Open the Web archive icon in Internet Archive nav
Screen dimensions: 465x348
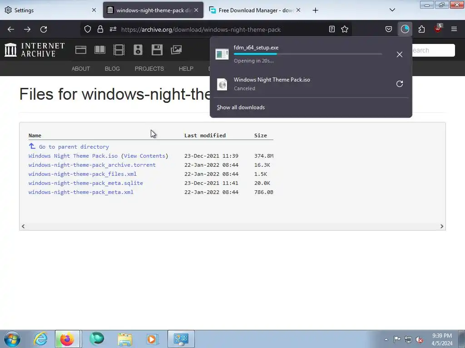(x=81, y=50)
